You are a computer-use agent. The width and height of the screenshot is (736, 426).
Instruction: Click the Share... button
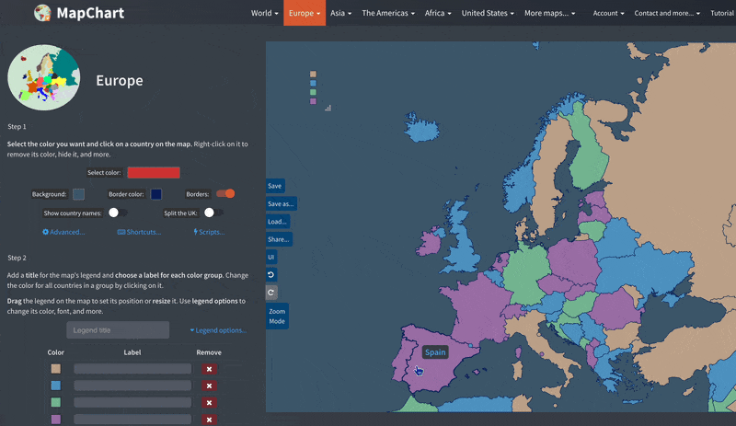(279, 239)
